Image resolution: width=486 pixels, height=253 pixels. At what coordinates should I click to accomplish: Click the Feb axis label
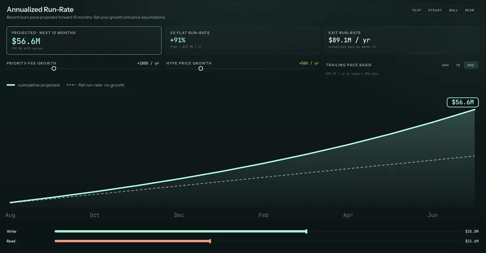[264, 215]
